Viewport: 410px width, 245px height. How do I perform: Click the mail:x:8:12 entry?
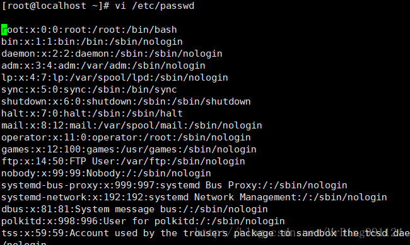pos(132,125)
